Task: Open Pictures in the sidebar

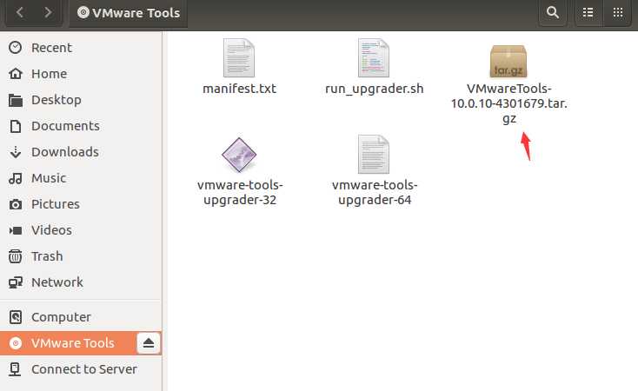Action: click(81, 204)
